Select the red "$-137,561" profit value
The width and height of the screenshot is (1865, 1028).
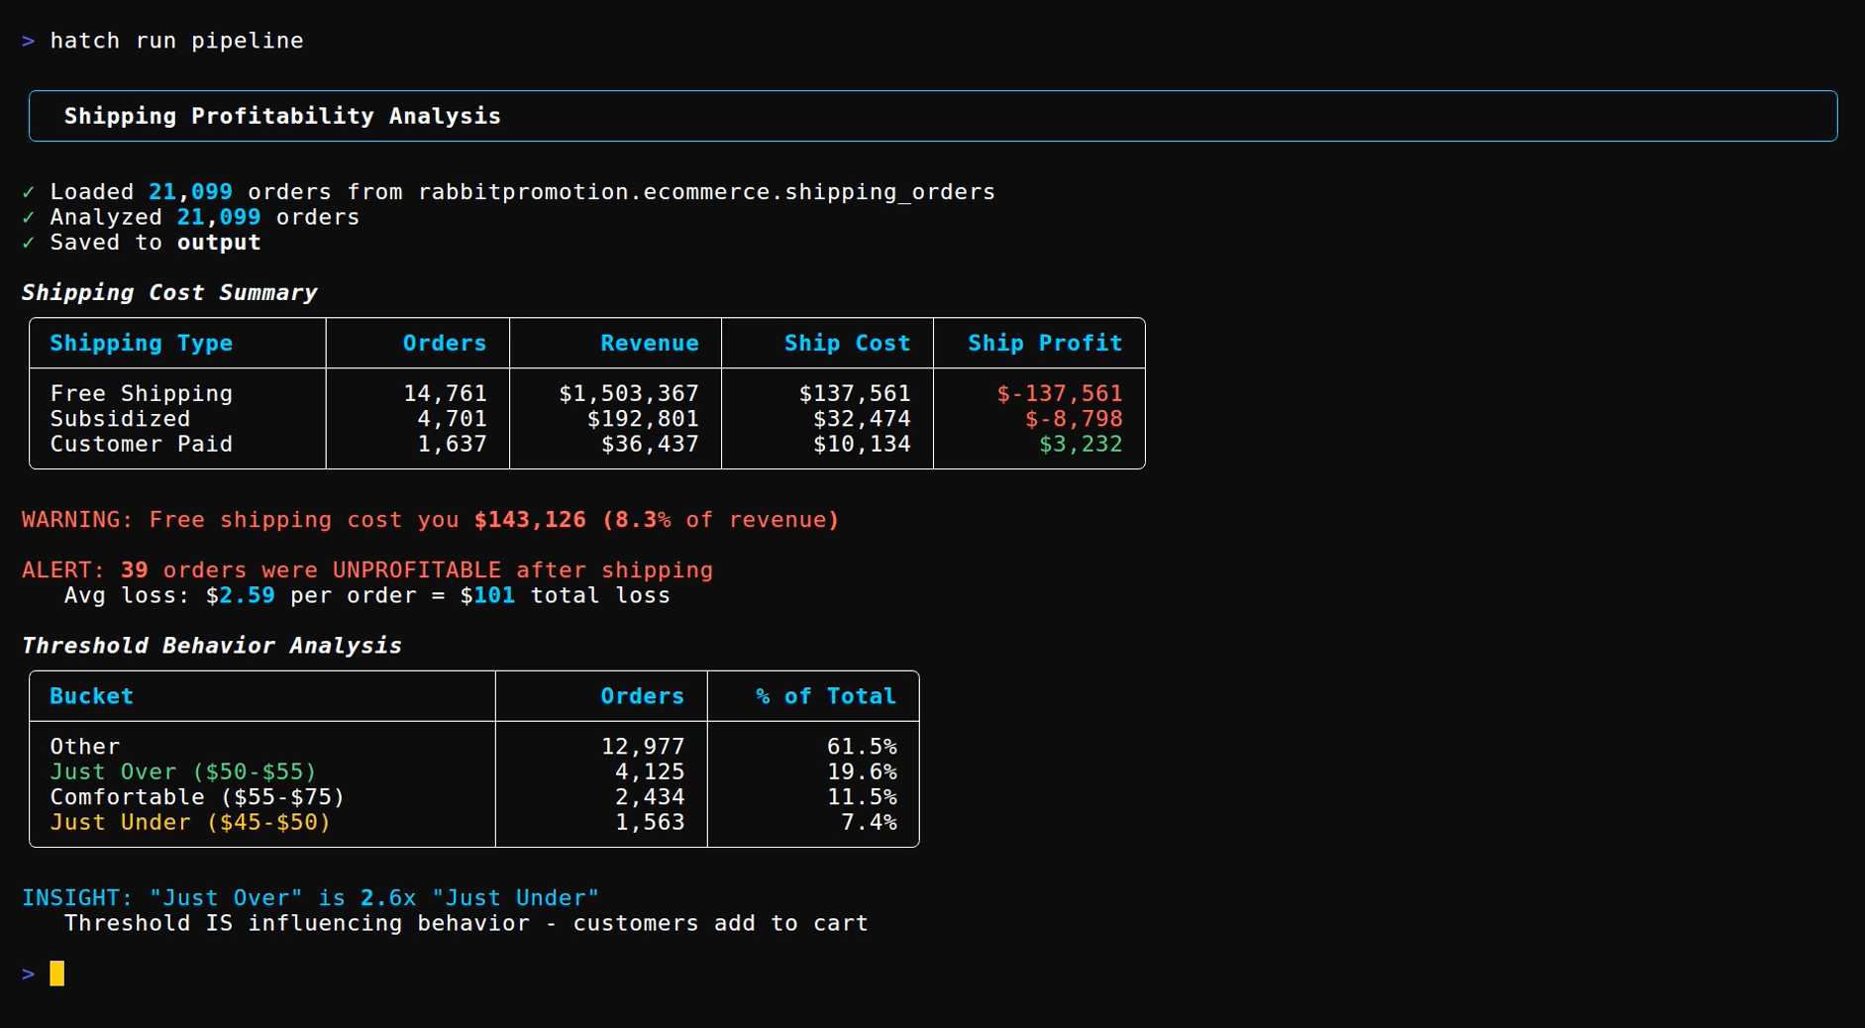[x=1060, y=393]
